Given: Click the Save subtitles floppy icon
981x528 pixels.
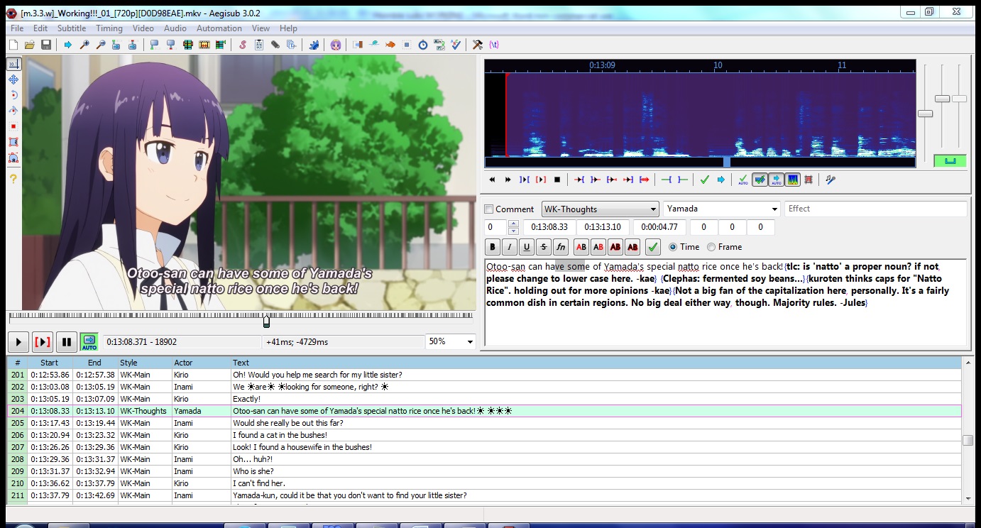Looking at the screenshot, I should (x=46, y=45).
